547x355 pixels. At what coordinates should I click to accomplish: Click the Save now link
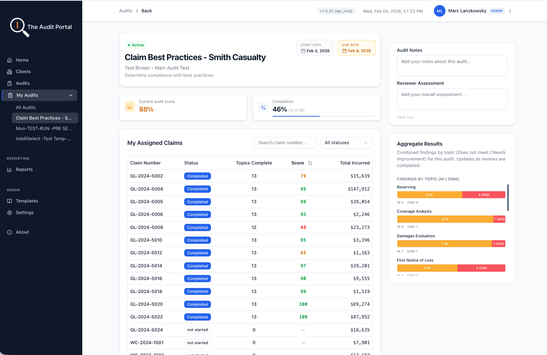click(405, 117)
